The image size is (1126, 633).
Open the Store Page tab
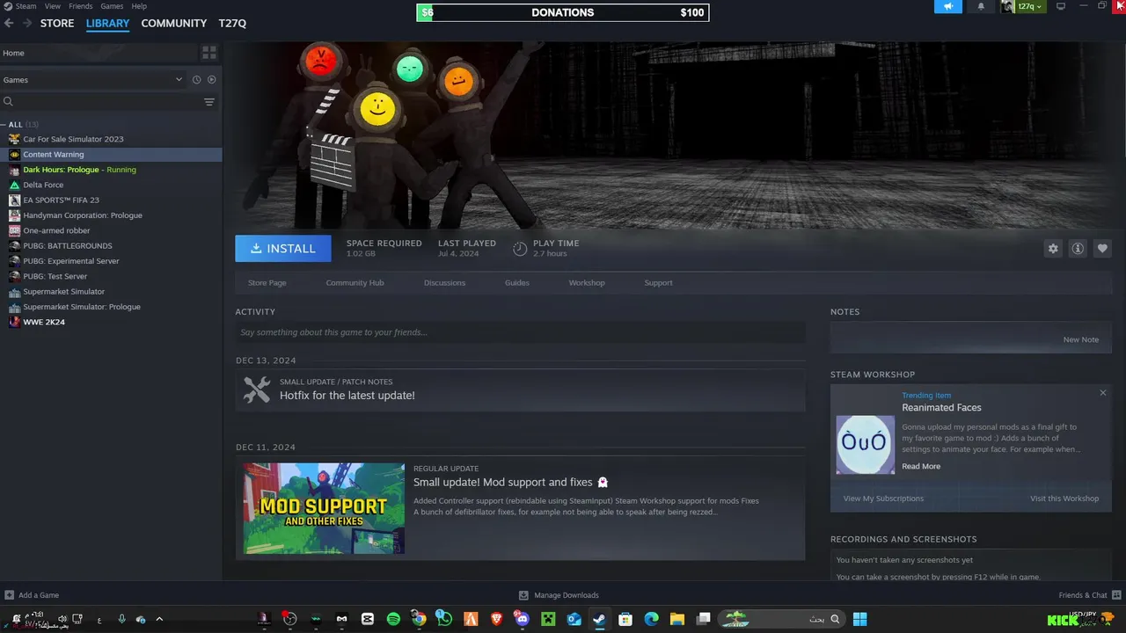click(267, 283)
